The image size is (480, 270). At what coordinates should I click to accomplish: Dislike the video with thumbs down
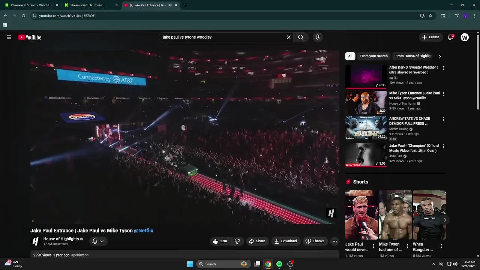coord(237,241)
